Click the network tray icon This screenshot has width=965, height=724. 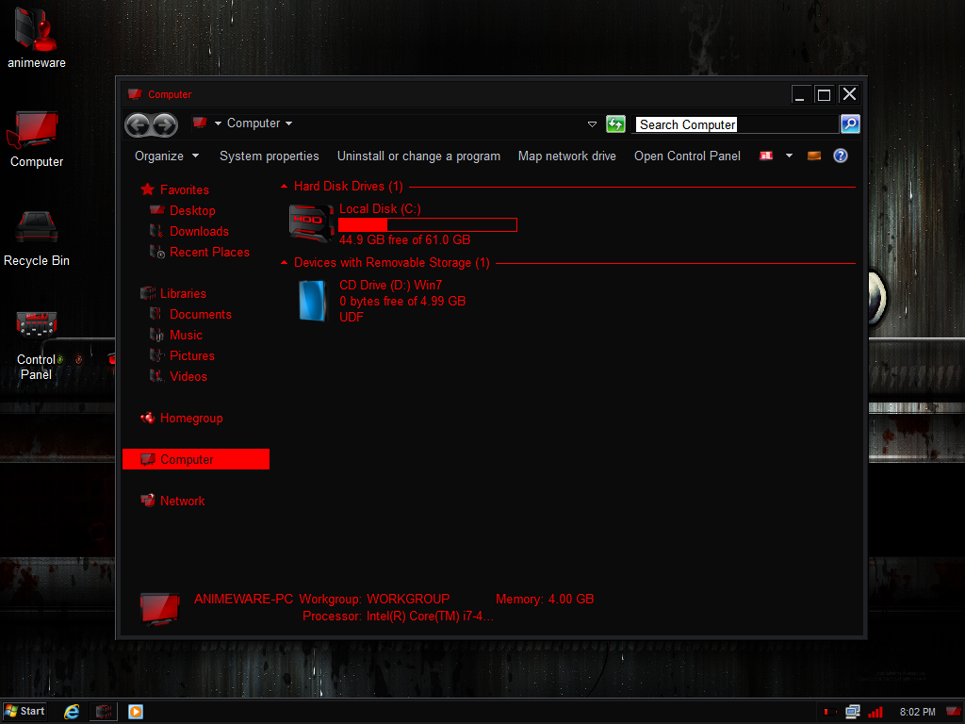pos(852,712)
